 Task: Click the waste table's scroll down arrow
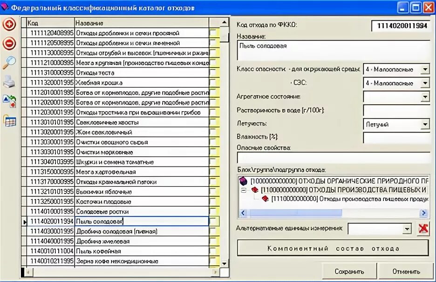(x=224, y=263)
